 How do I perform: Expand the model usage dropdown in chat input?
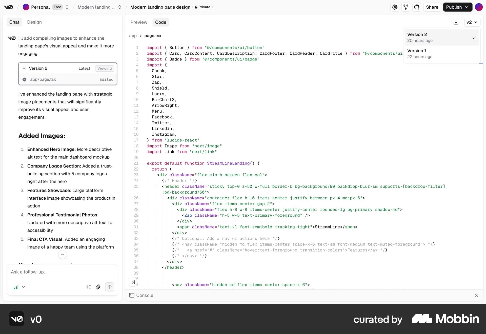coord(24,287)
